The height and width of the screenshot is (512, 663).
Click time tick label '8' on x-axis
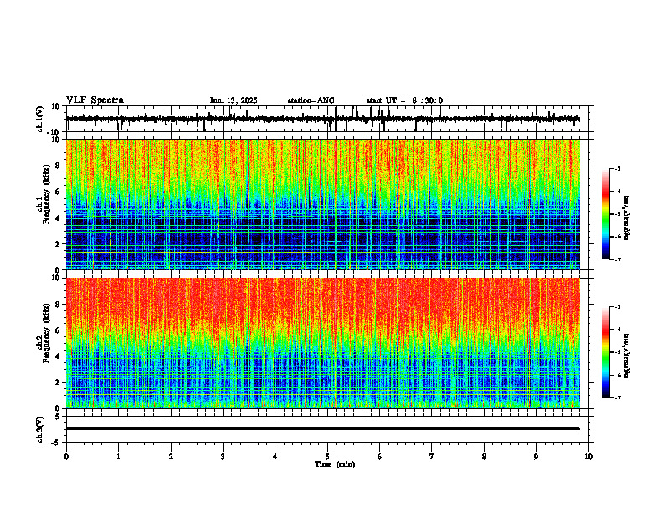click(484, 457)
